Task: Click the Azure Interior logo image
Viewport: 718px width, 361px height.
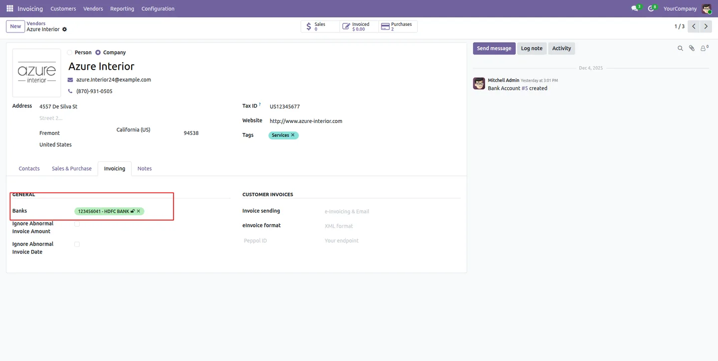Action: click(x=36, y=73)
